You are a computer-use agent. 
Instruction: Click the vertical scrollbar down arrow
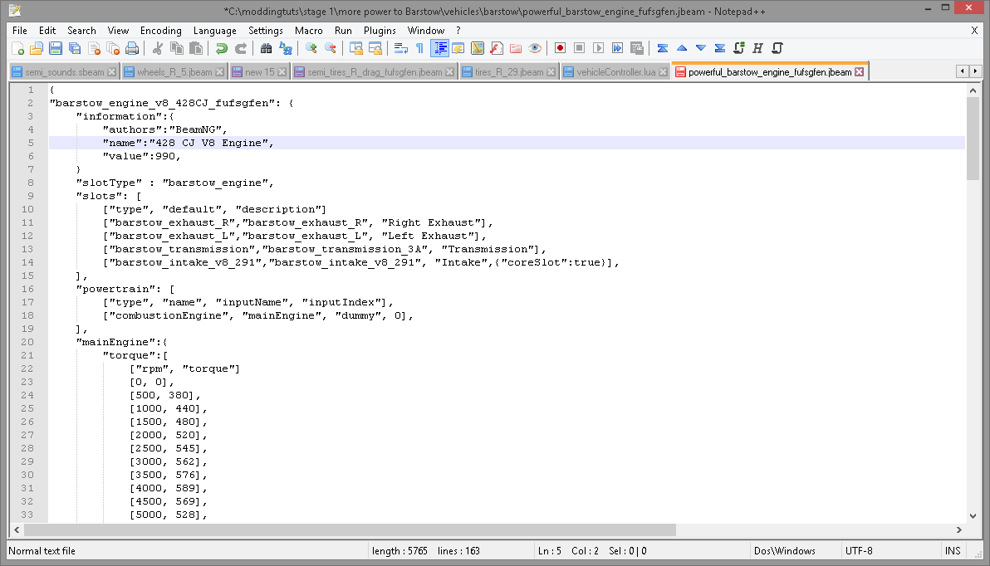click(973, 515)
